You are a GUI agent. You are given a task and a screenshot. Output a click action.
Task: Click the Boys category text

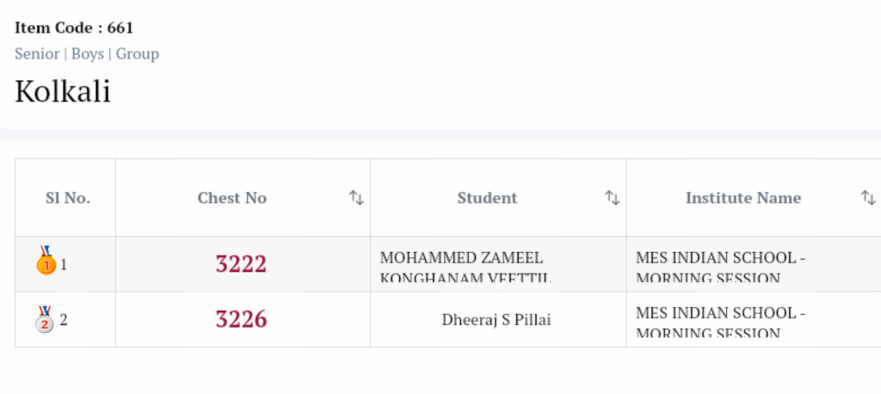87,53
